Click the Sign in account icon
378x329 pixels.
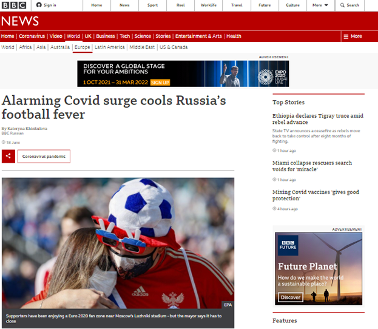tap(40, 5)
